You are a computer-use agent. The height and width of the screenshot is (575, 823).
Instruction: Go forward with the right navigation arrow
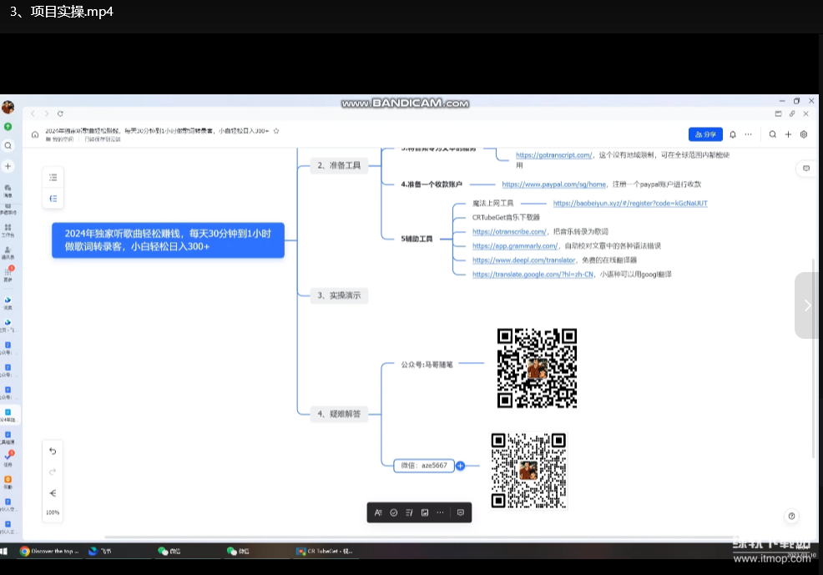(47, 113)
